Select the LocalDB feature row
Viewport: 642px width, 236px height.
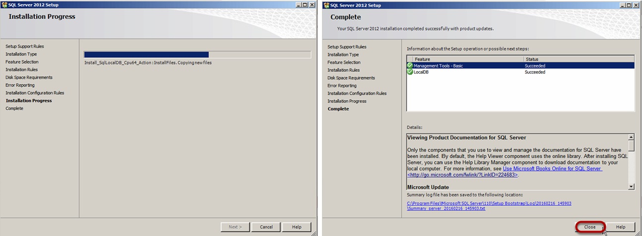[520, 72]
